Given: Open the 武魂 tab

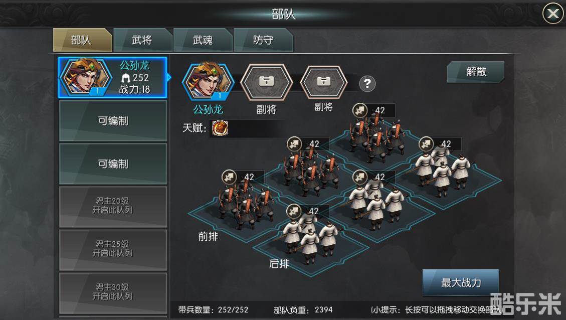Looking at the screenshot, I should (x=203, y=40).
